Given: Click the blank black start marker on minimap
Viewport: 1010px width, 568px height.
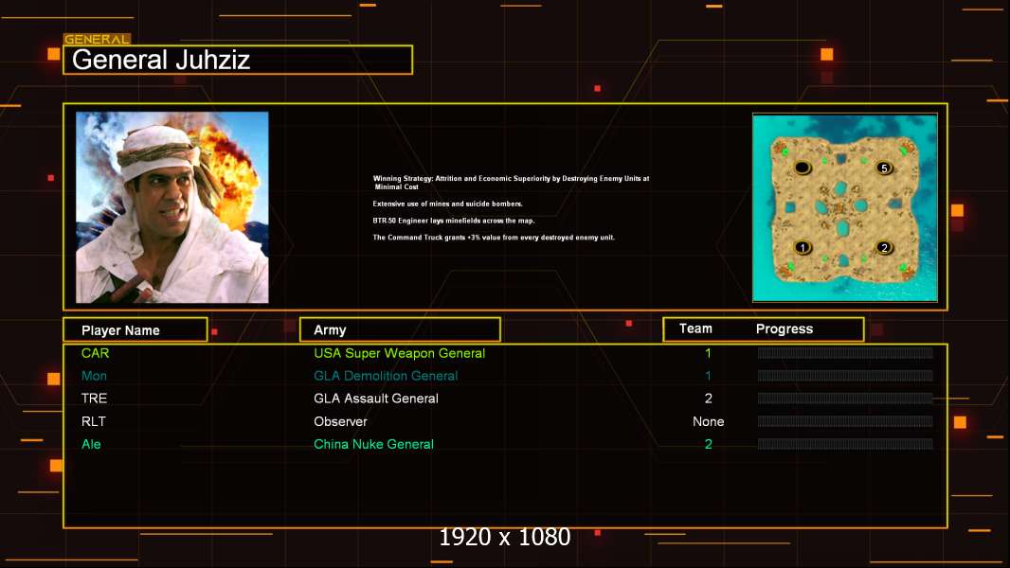Looking at the screenshot, I should click(x=802, y=168).
